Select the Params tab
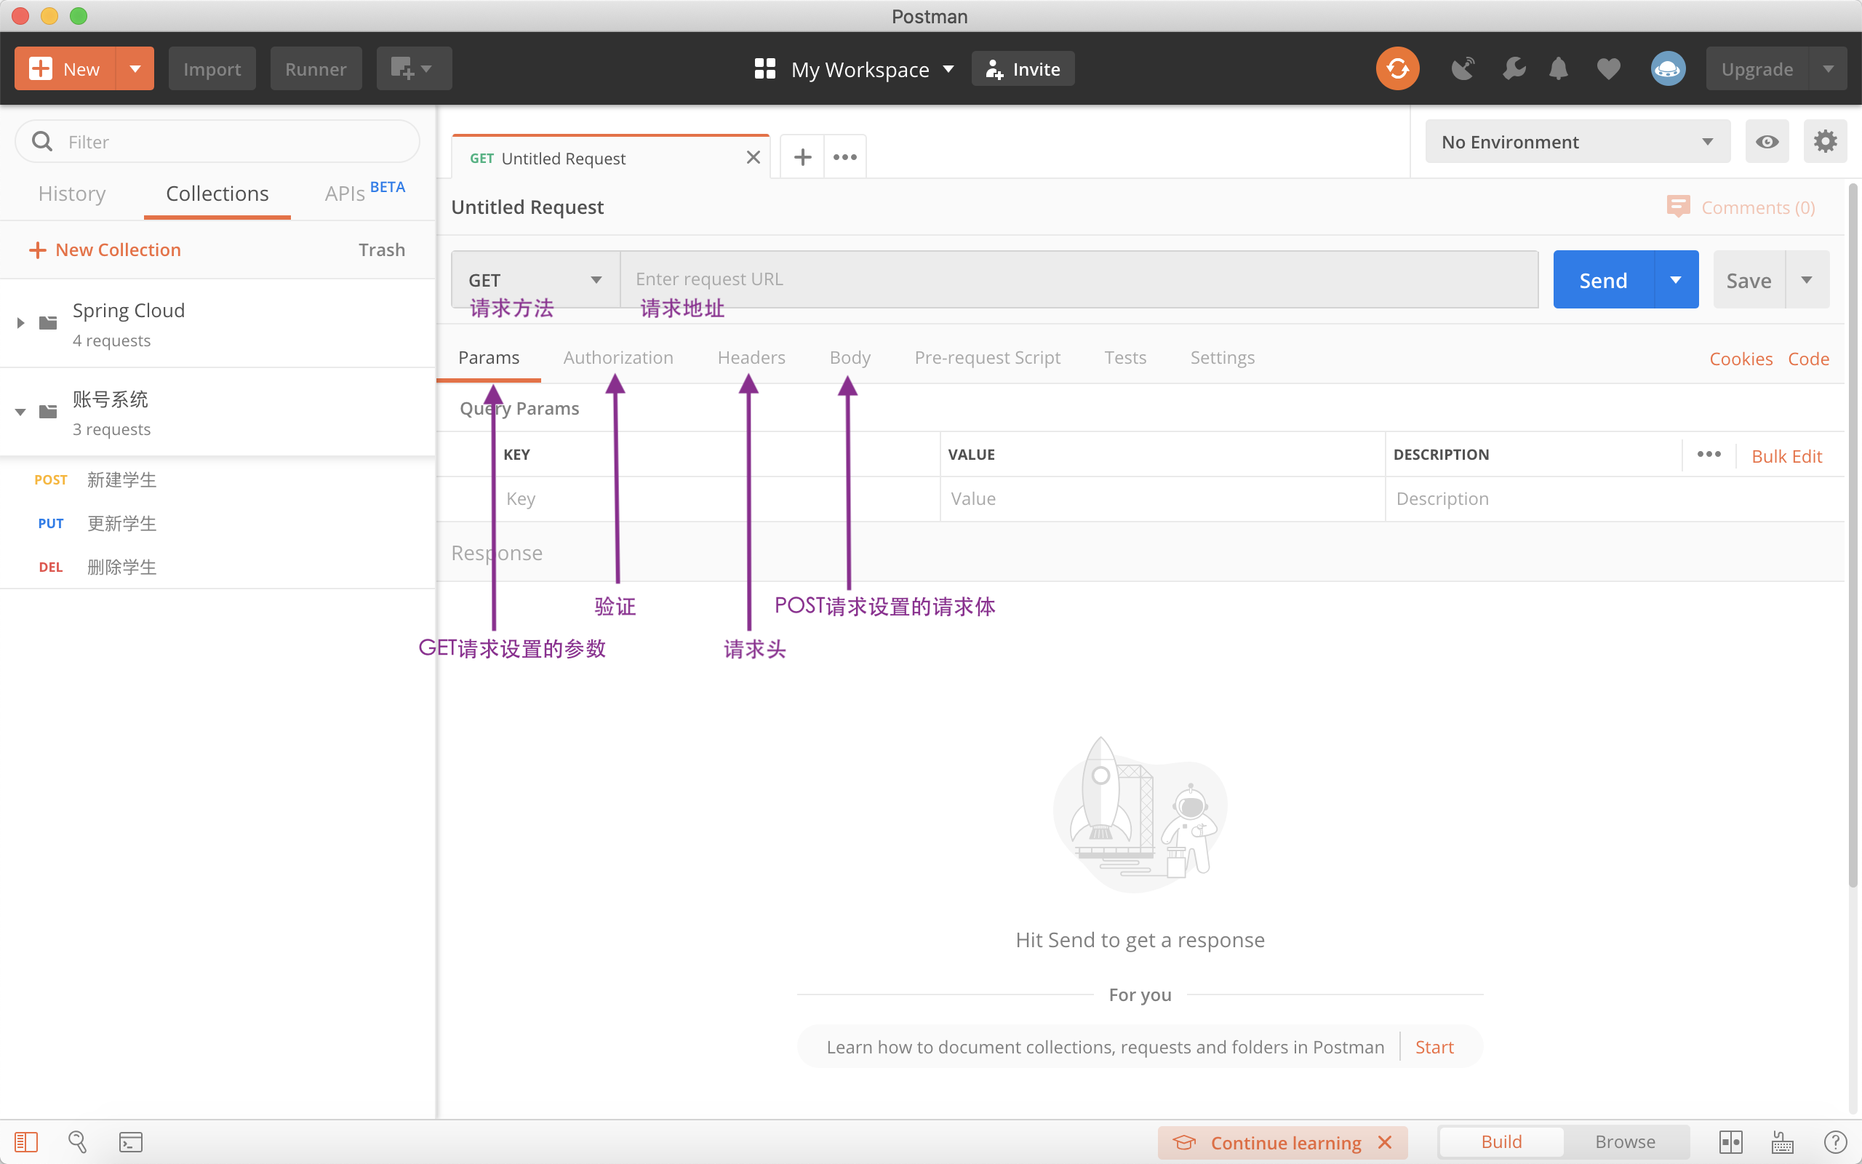Viewport: 1862px width, 1164px height. coord(489,357)
